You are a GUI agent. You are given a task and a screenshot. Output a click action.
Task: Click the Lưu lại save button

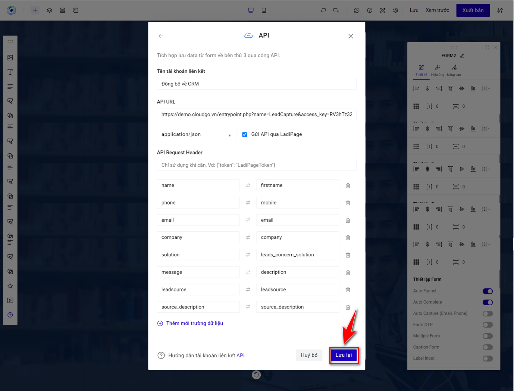tap(344, 355)
